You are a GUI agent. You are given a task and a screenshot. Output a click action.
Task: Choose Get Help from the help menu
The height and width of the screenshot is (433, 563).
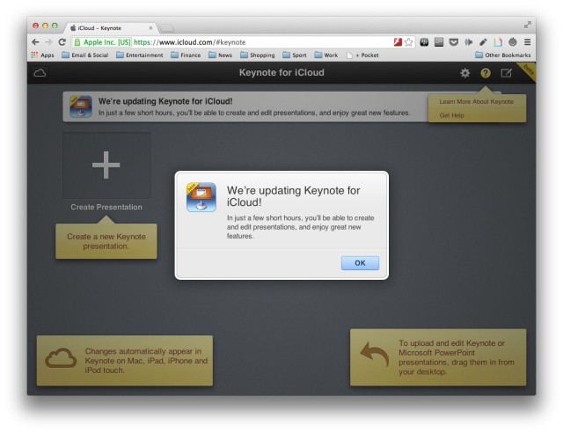click(x=451, y=115)
